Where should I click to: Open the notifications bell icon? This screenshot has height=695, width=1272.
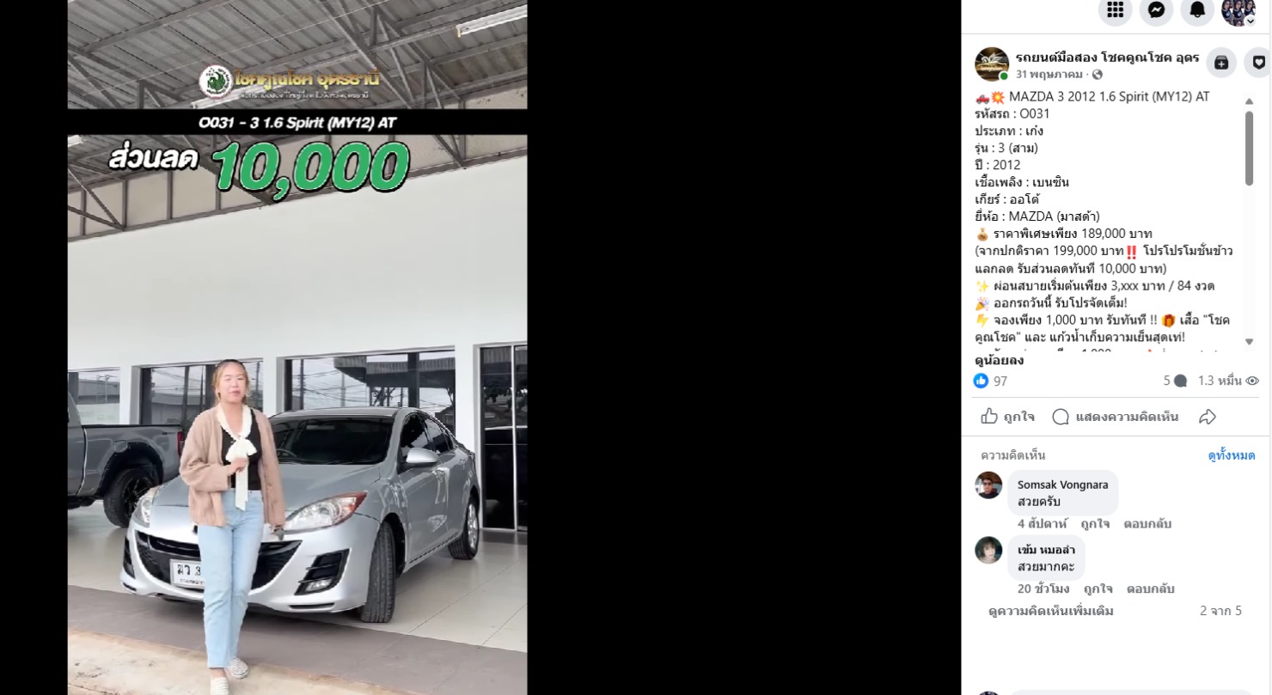point(1197,9)
